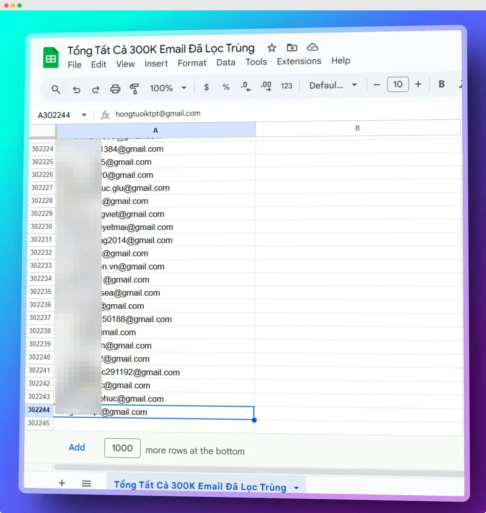Viewport: 486px width, 513px height.
Task: Click Add to append more rows
Action: 77,447
